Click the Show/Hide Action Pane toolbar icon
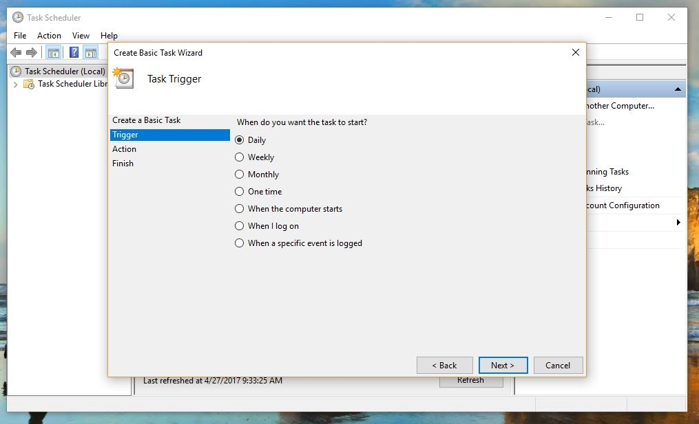The image size is (699, 424). (91, 53)
